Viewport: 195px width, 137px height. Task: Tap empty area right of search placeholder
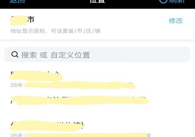tap(139, 55)
